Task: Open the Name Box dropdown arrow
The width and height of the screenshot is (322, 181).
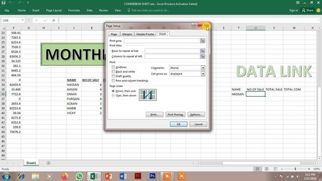Action: 23,20
